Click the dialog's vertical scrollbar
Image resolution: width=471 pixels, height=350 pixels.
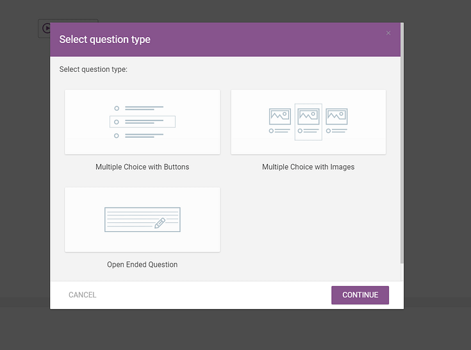pos(402,160)
